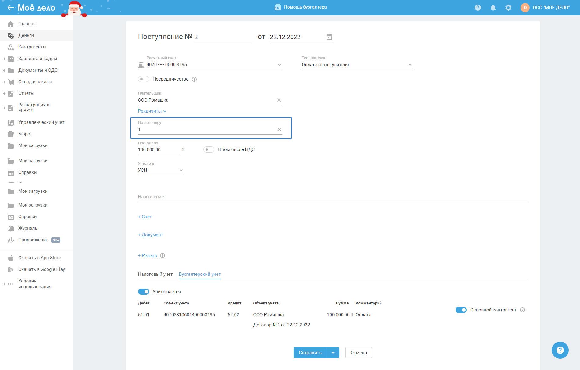Enable the Посредничество toggle
This screenshot has width=580, height=370.
(143, 79)
